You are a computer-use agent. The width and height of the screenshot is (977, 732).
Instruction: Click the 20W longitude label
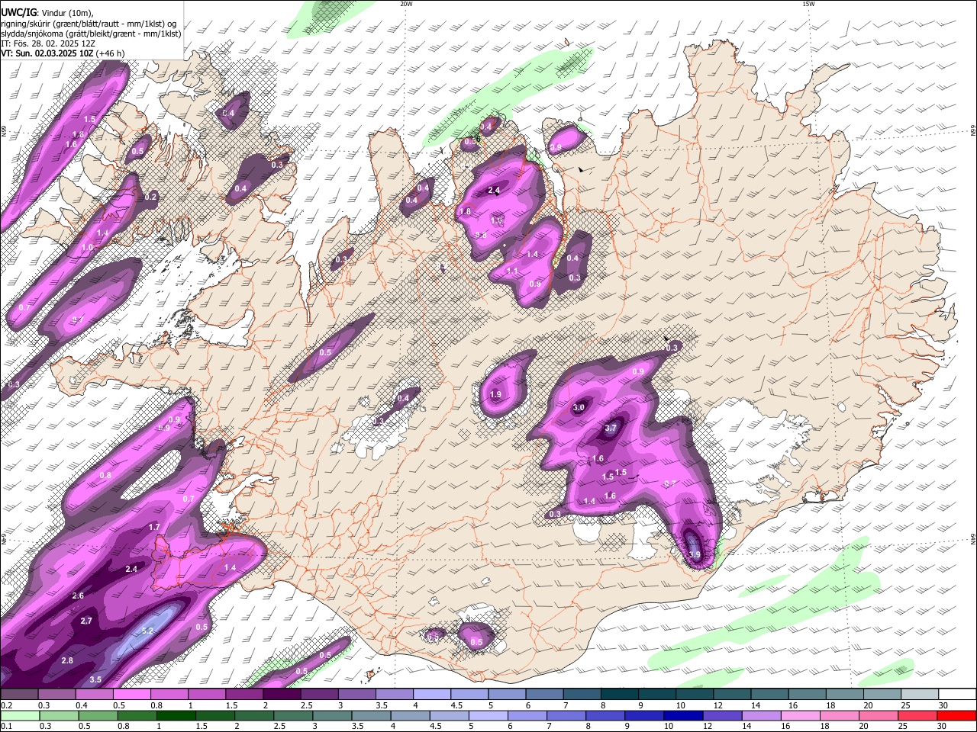click(x=406, y=4)
